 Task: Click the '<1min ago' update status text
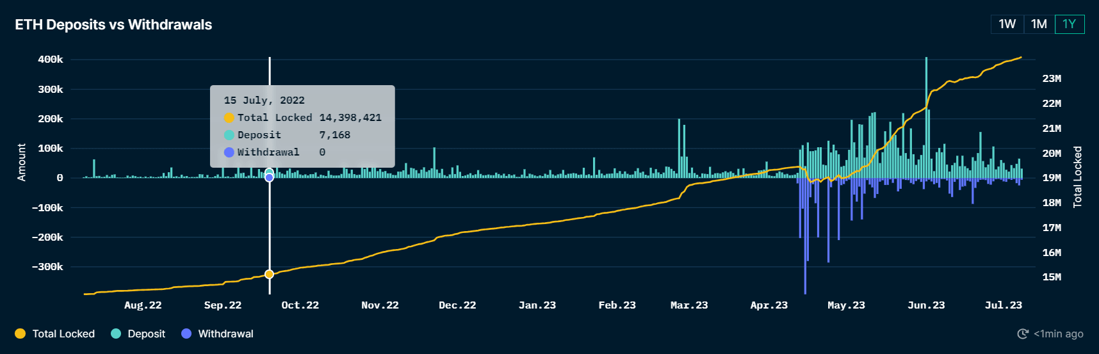pos(1059,334)
